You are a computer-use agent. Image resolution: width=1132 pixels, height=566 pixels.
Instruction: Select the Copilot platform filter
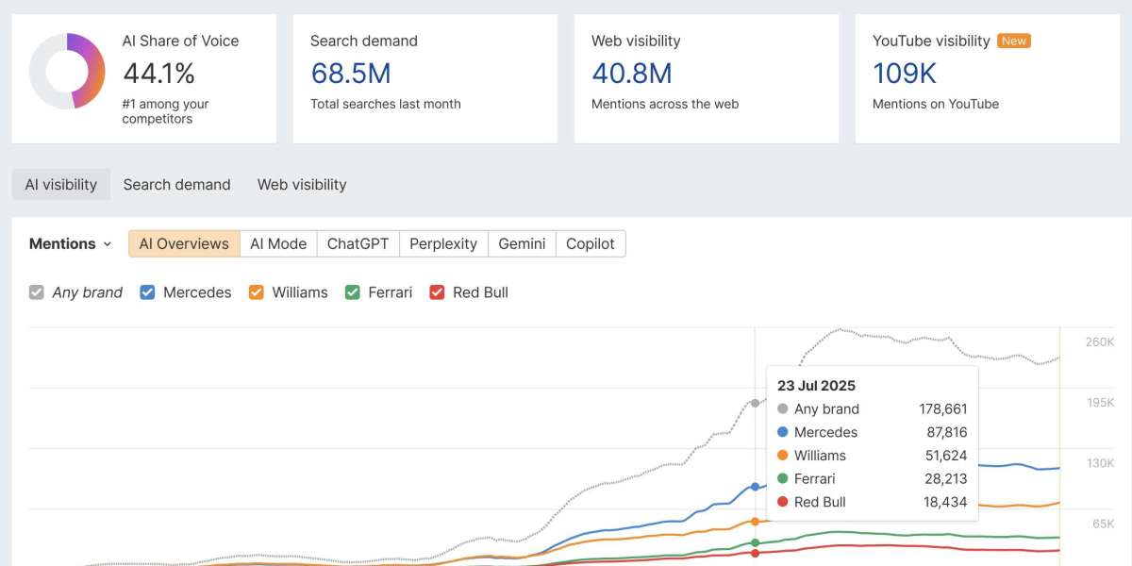pyautogui.click(x=591, y=243)
